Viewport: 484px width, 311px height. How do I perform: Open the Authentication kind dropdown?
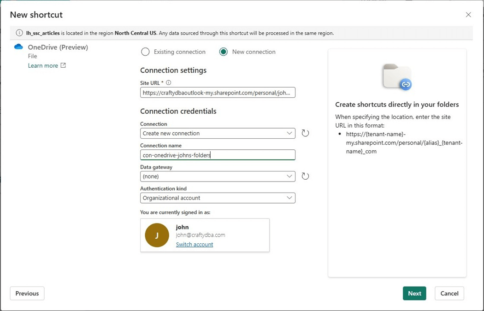tap(218, 198)
